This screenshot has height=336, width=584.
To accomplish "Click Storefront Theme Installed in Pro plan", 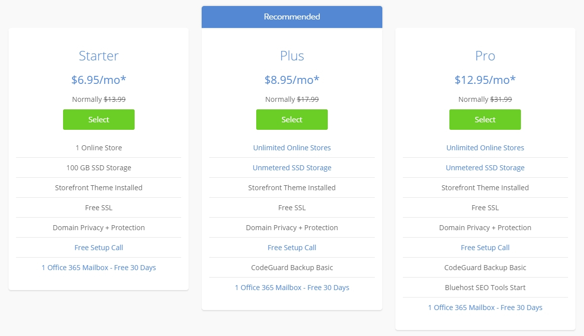I will tap(485, 188).
